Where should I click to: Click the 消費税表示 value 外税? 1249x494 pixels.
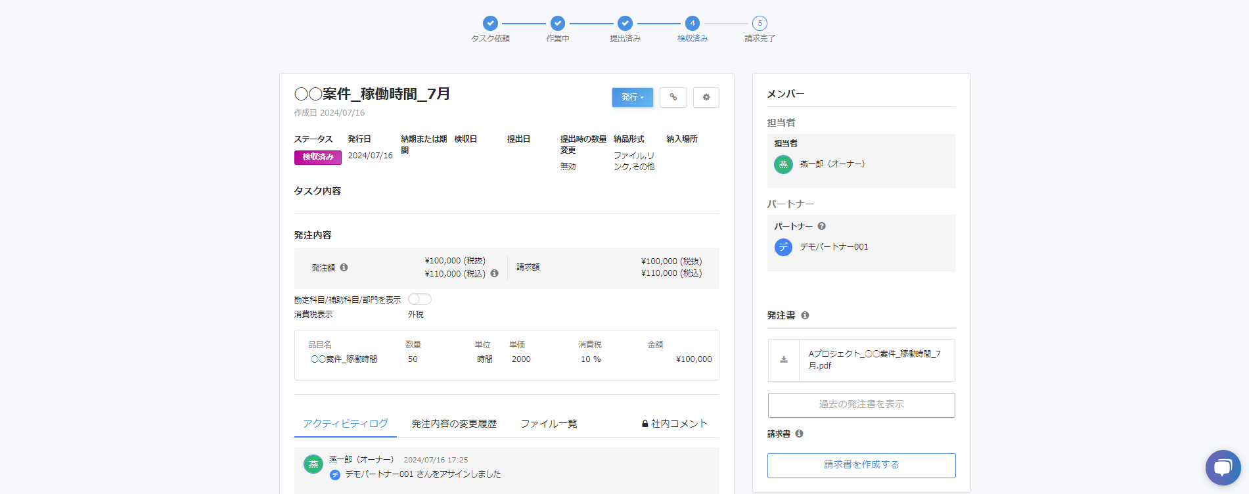(x=416, y=315)
